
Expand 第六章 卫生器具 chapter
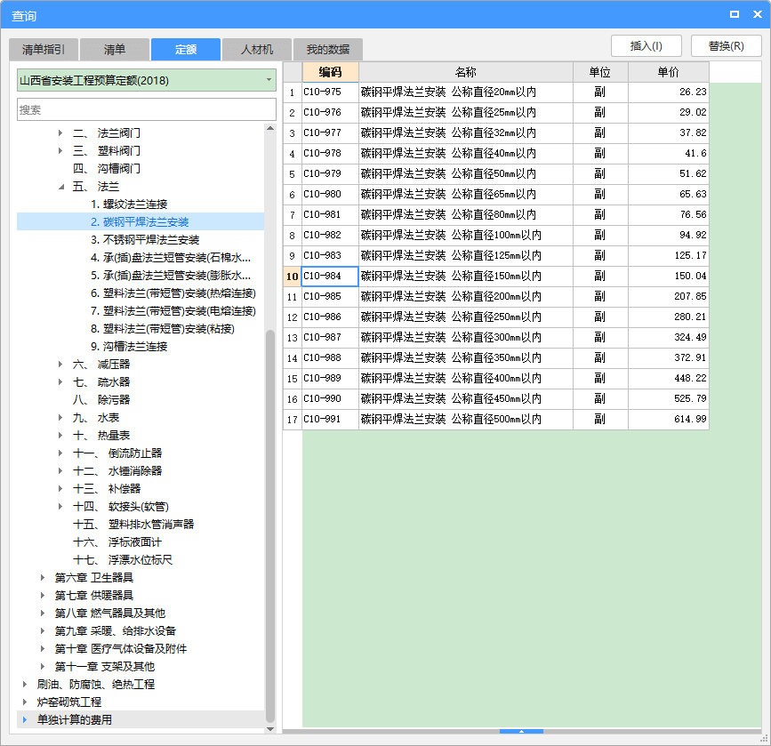pyautogui.click(x=43, y=578)
